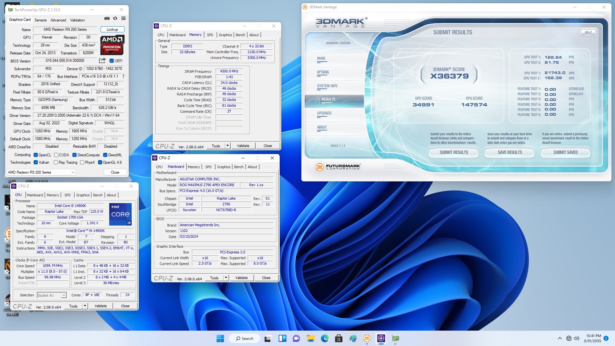The image size is (615, 346).
Task: Click the GPU-Z taskbar icon
Action: click(396, 338)
